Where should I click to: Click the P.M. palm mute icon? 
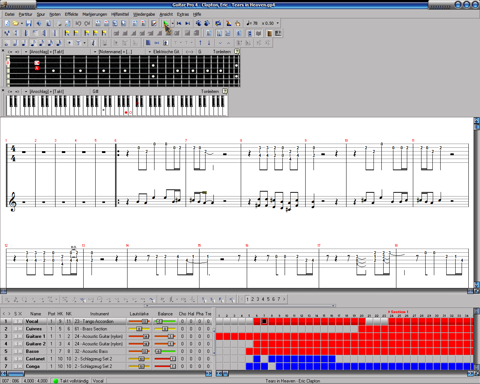pos(183,299)
